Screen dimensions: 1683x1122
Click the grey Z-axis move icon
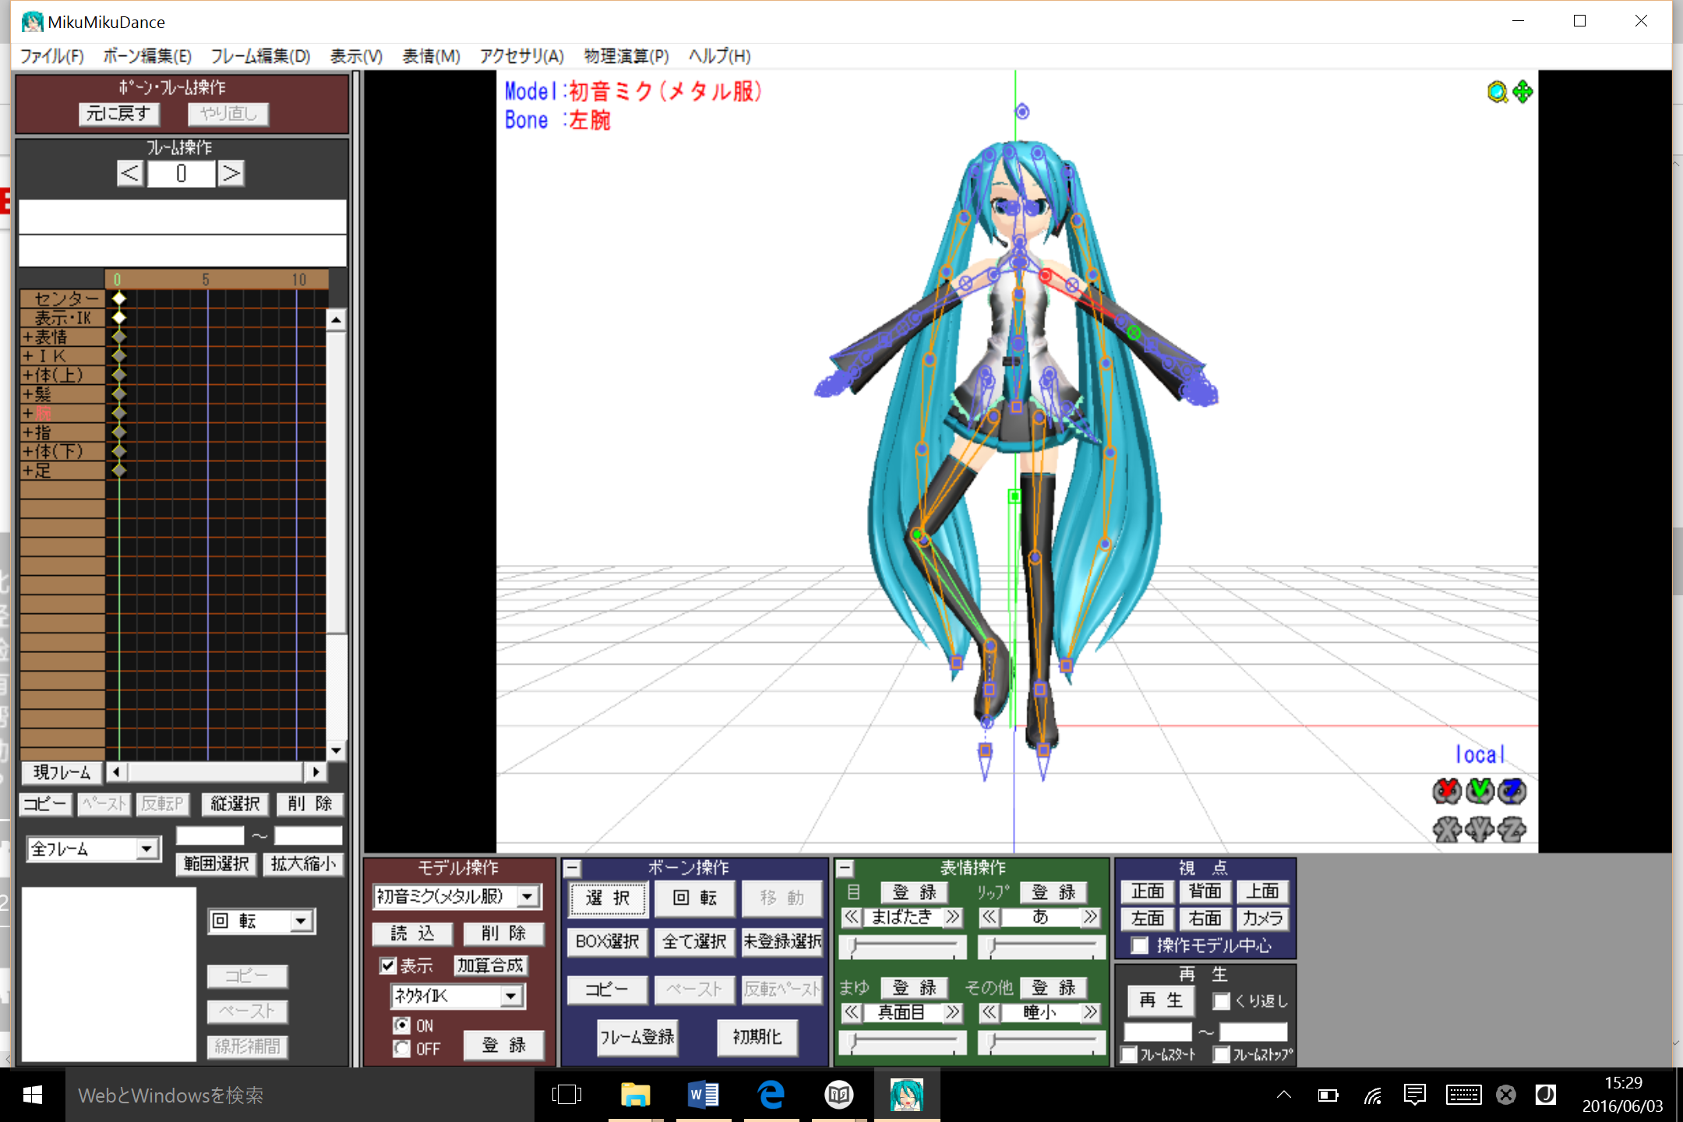(1512, 829)
